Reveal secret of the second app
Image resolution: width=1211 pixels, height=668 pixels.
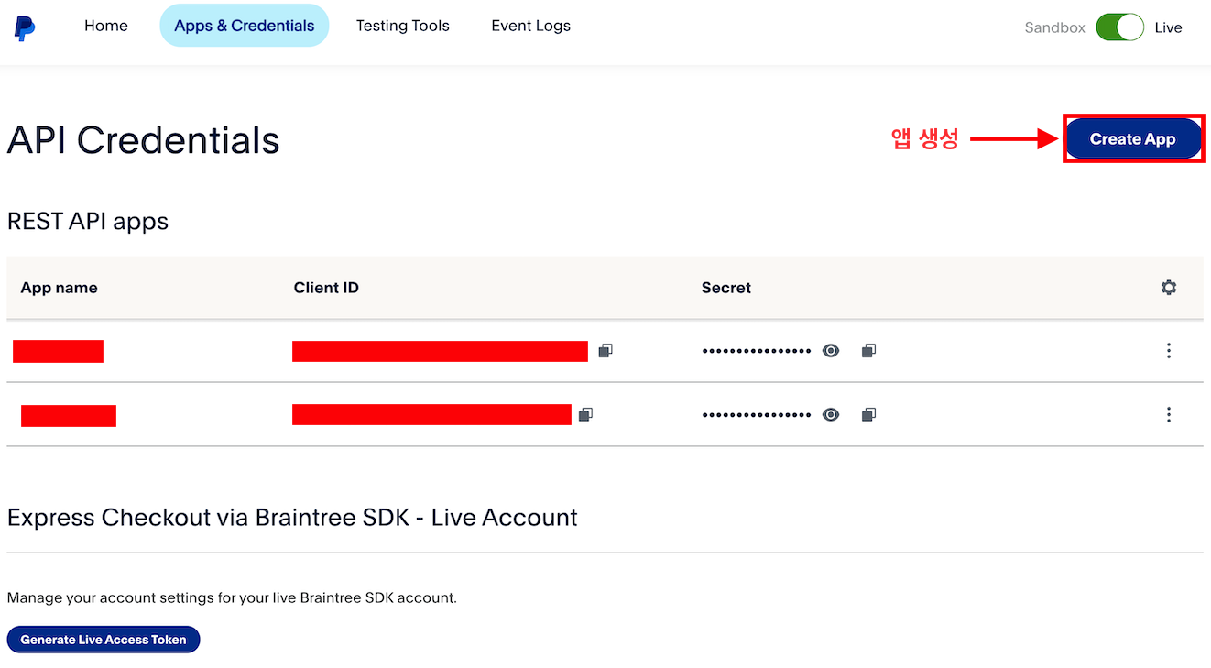coord(831,415)
